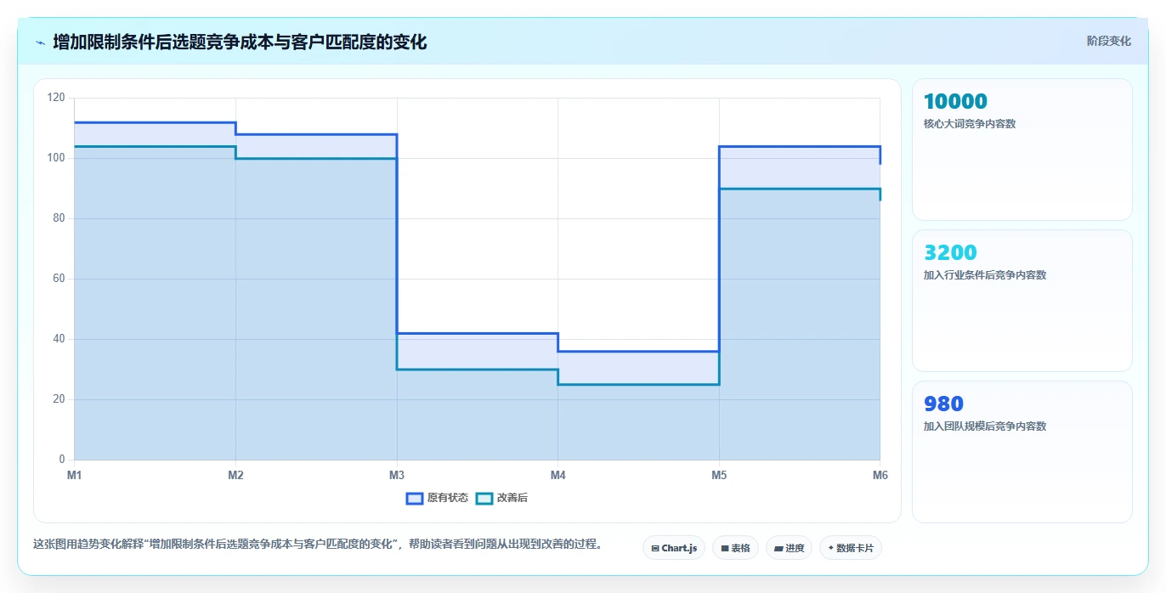The height and width of the screenshot is (593, 1166).
Task: Click the 加入行业条件后竞争内容数 caption
Action: click(985, 275)
